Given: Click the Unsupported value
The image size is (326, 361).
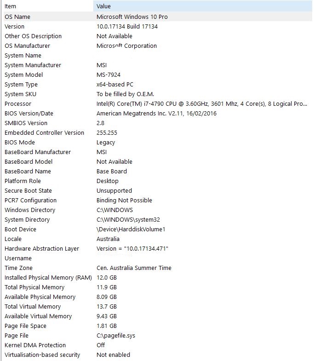Looking at the screenshot, I should pyautogui.click(x=114, y=191).
